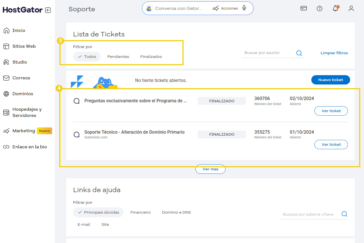This screenshot has width=364, height=243.
Task: Select the Financeiro help links filter
Action: point(141,212)
